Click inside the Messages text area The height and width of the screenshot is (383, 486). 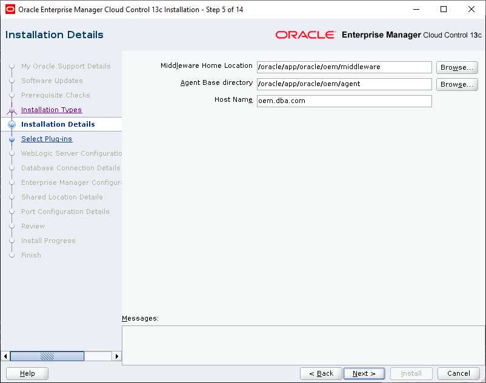(x=304, y=345)
